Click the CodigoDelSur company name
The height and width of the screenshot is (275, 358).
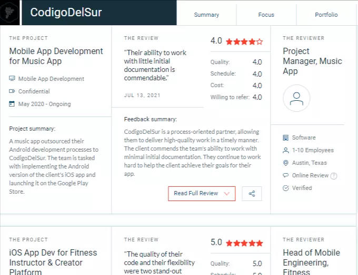(66, 12)
